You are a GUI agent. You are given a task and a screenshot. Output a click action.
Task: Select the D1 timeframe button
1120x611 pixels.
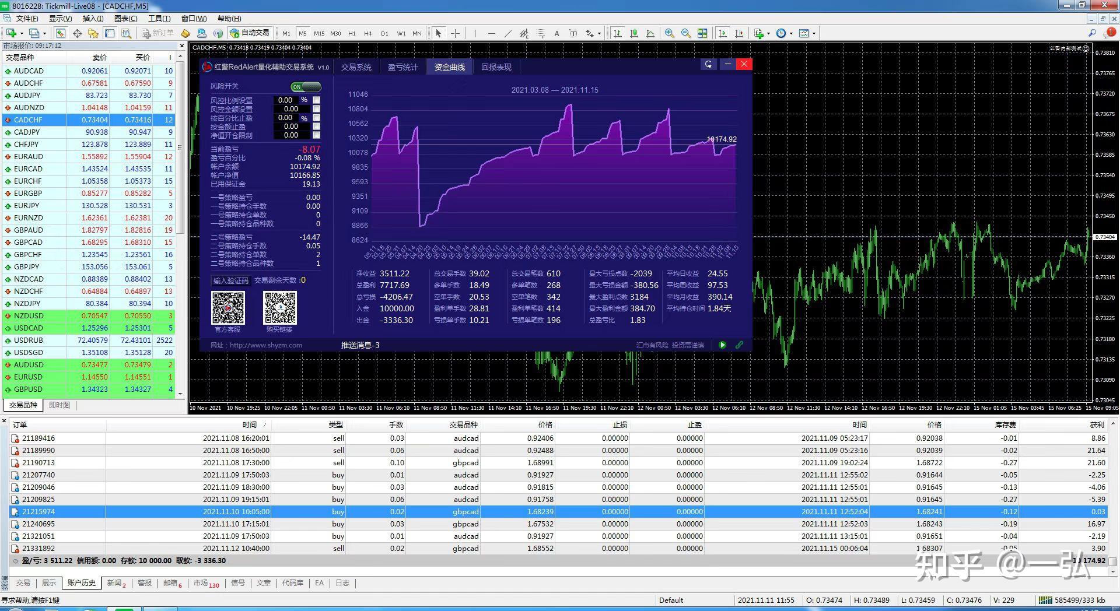[384, 33]
